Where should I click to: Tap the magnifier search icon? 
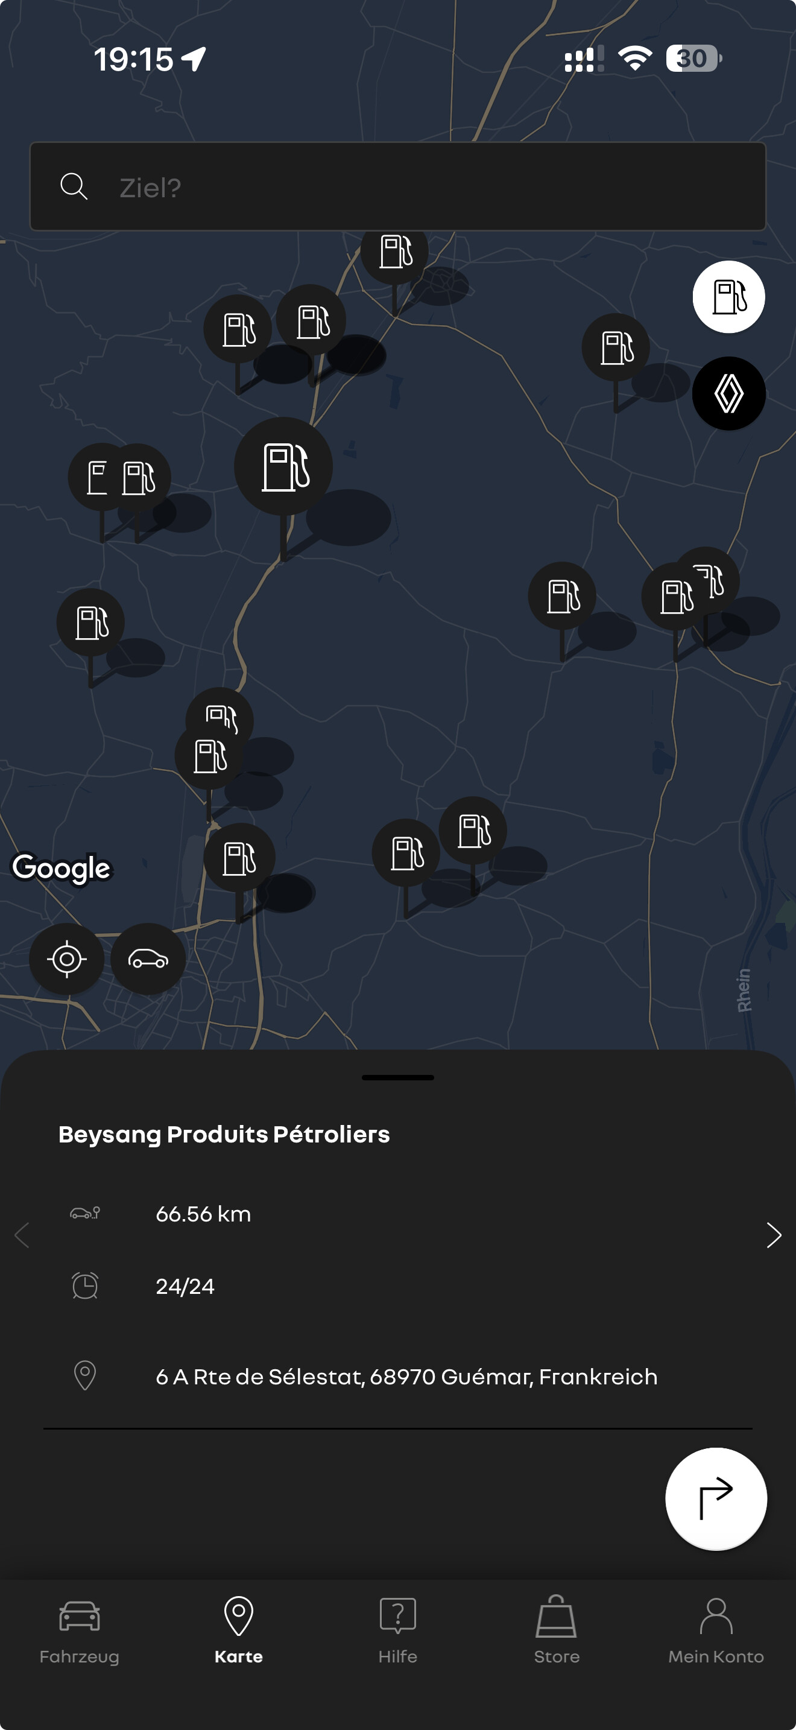coord(74,187)
